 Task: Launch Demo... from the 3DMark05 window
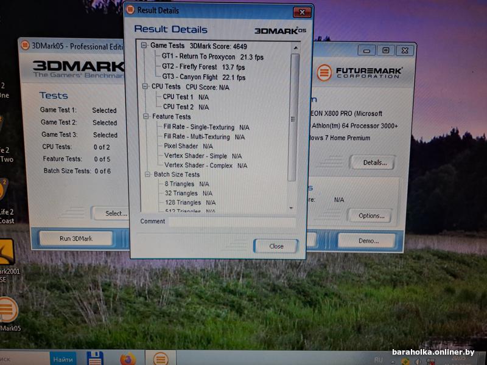[367, 240]
